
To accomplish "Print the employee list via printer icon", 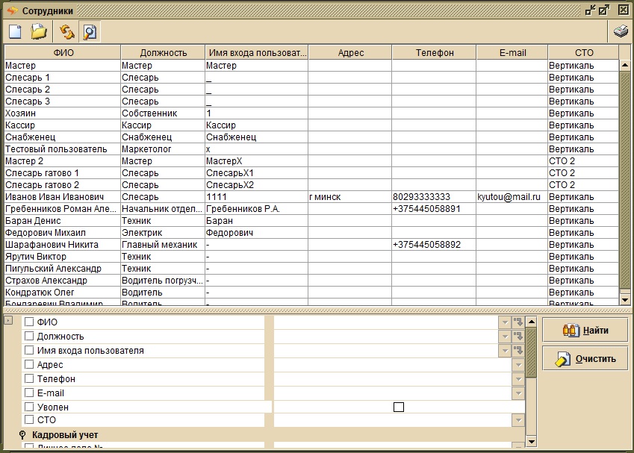I will (x=621, y=31).
